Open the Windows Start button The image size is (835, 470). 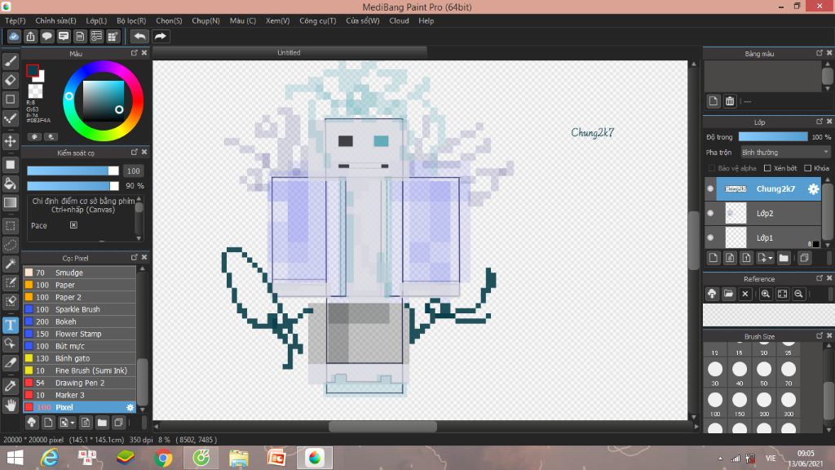(x=15, y=458)
